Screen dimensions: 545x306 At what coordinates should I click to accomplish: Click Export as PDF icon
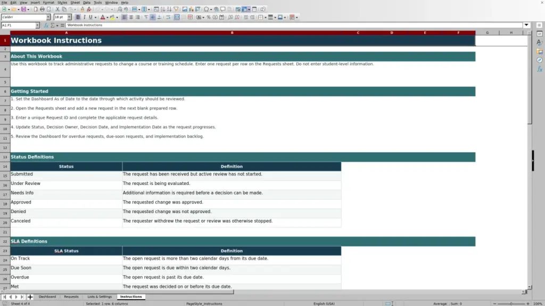coord(36,9)
